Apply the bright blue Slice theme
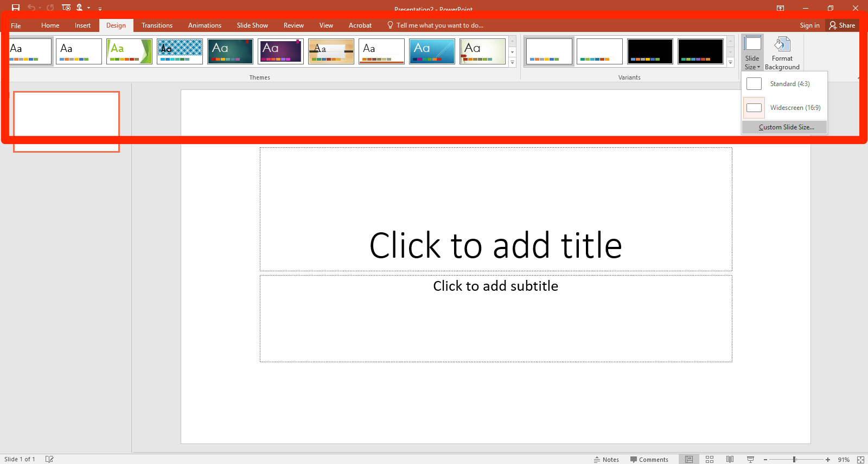 pos(432,51)
